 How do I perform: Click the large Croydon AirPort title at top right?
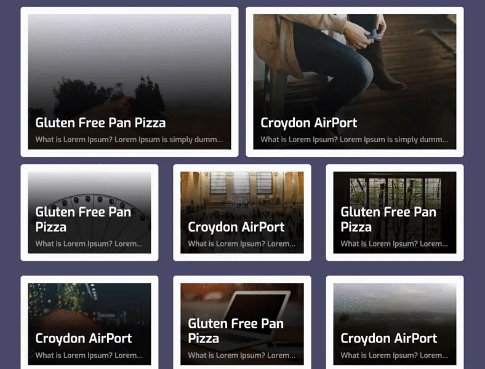(x=309, y=123)
